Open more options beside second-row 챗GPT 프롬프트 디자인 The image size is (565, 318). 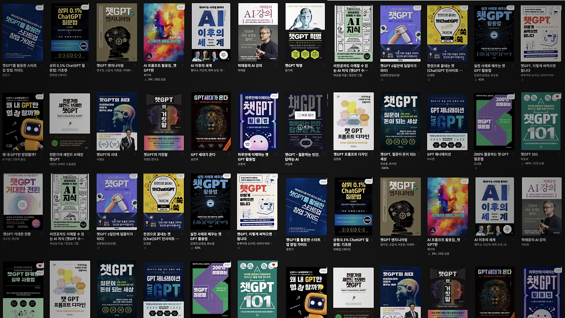tap(371, 155)
